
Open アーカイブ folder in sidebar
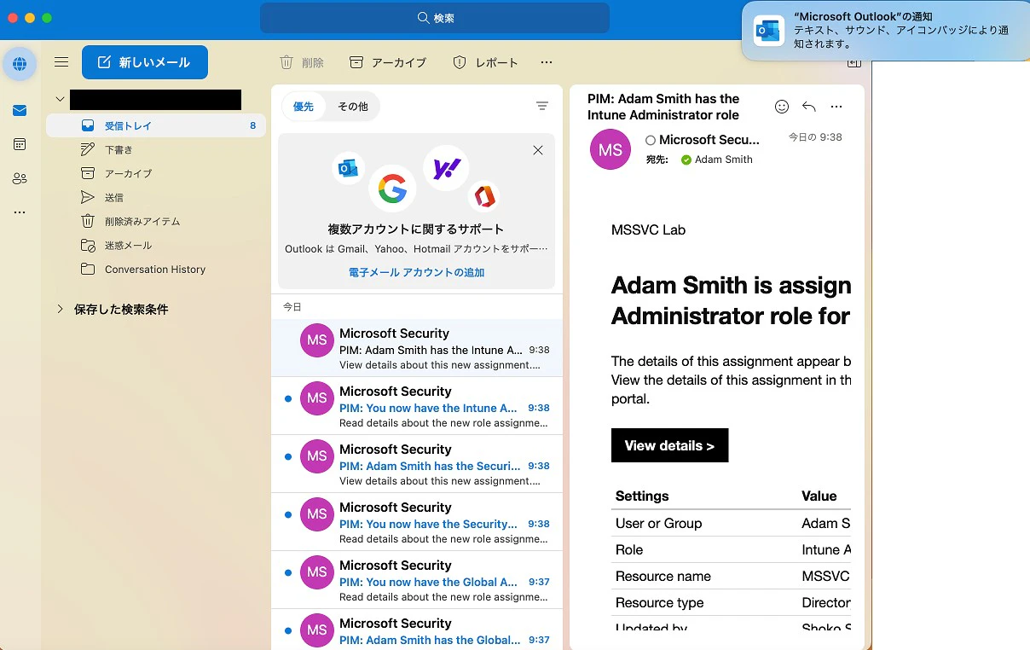click(x=156, y=173)
